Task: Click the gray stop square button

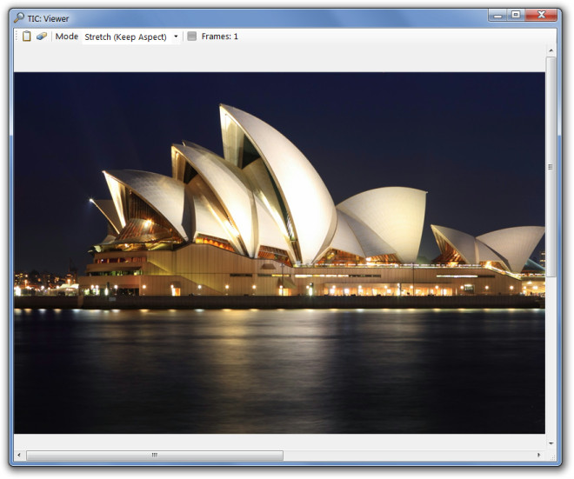Action: [192, 37]
